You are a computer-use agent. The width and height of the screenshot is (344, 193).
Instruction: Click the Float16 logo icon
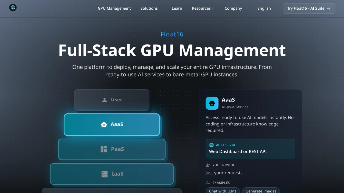click(13, 8)
